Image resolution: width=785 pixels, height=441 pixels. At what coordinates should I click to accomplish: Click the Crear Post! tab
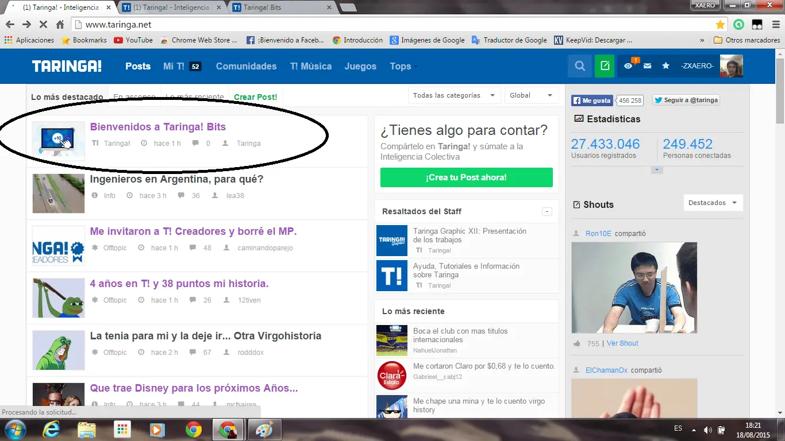[x=255, y=97]
